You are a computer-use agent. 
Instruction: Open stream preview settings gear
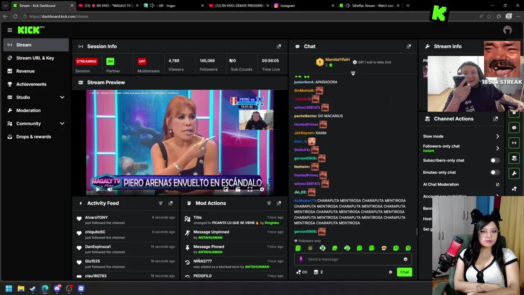262,189
